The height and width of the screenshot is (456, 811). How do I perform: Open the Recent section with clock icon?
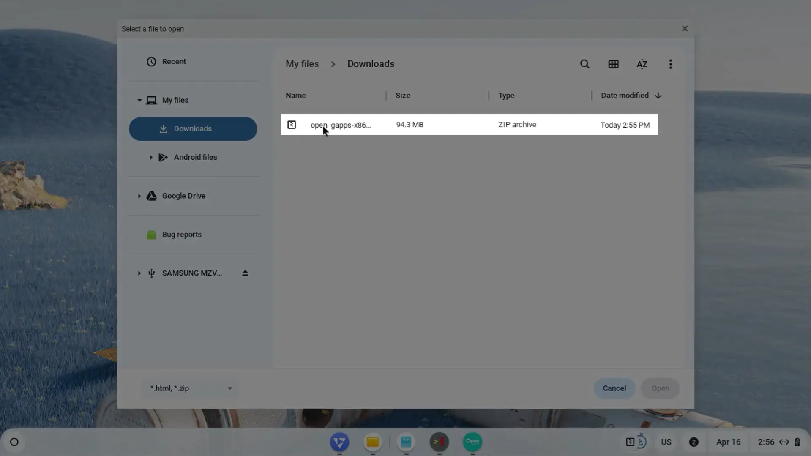[173, 61]
